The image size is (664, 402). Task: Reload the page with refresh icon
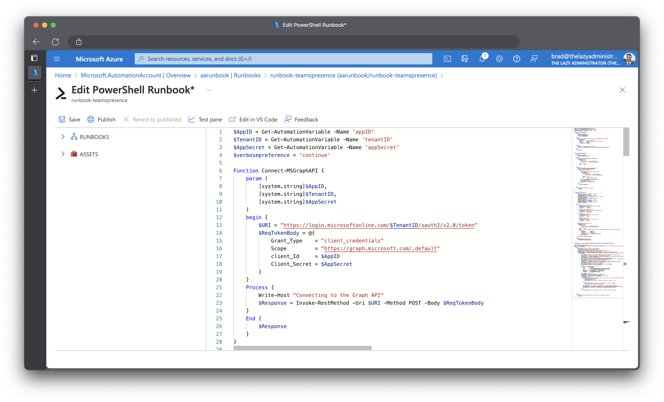coord(55,42)
